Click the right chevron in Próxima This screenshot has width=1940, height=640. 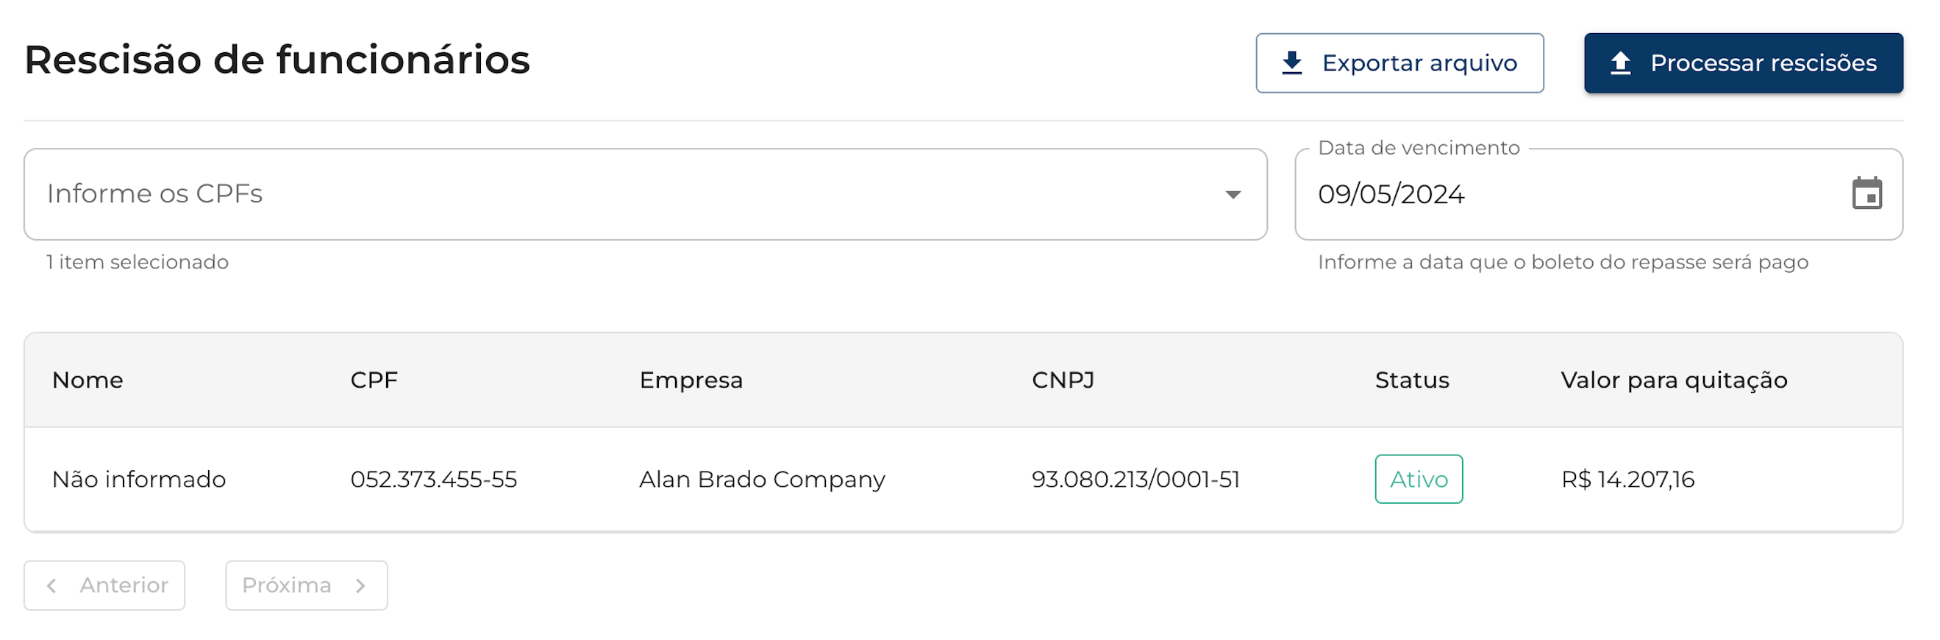pyautogui.click(x=361, y=585)
